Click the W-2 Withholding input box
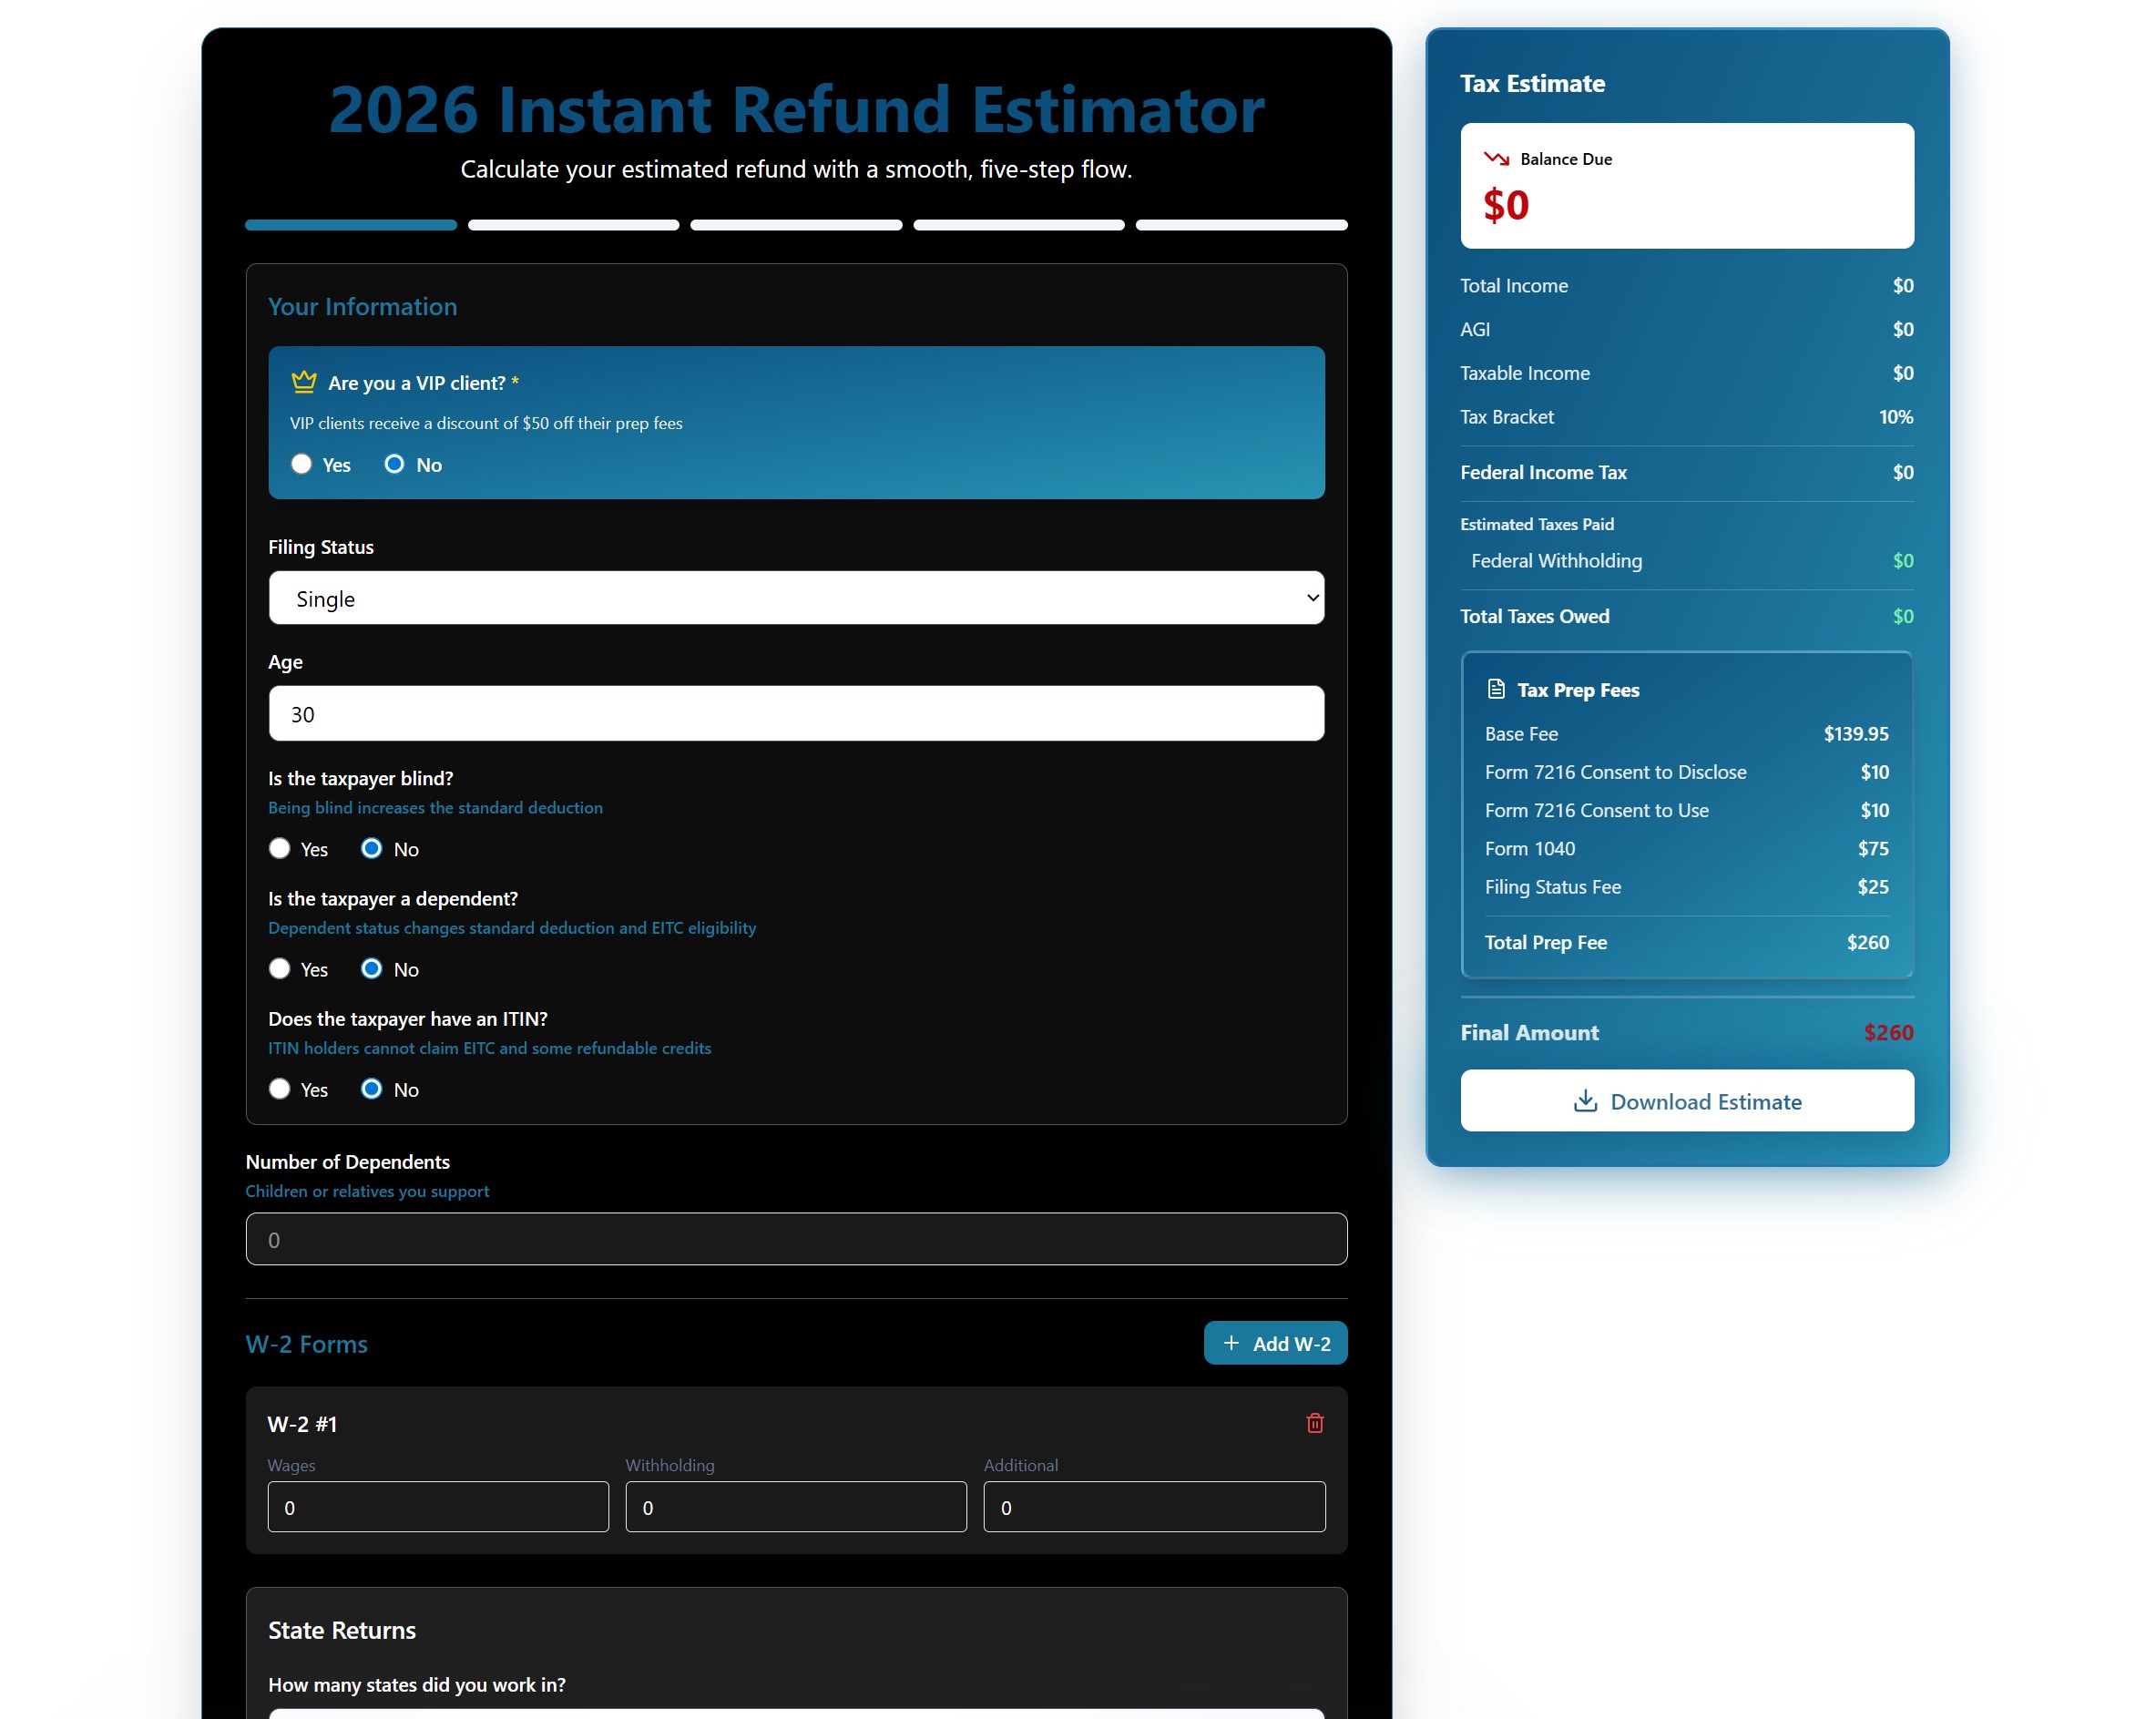 pyautogui.click(x=796, y=1506)
